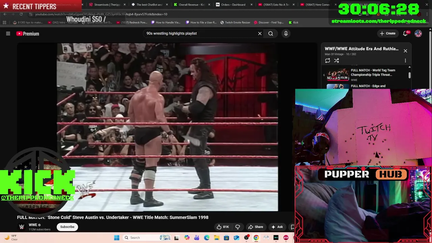Toggle shuffle playlist
The width and height of the screenshot is (432, 243).
pyautogui.click(x=336, y=61)
